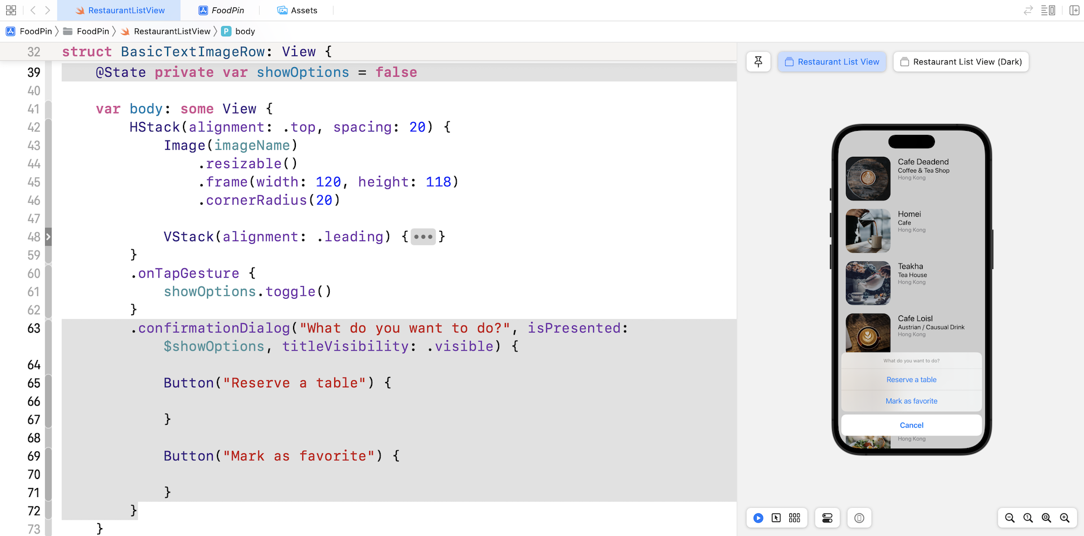Switch to the FoodPin editor tab

221,10
